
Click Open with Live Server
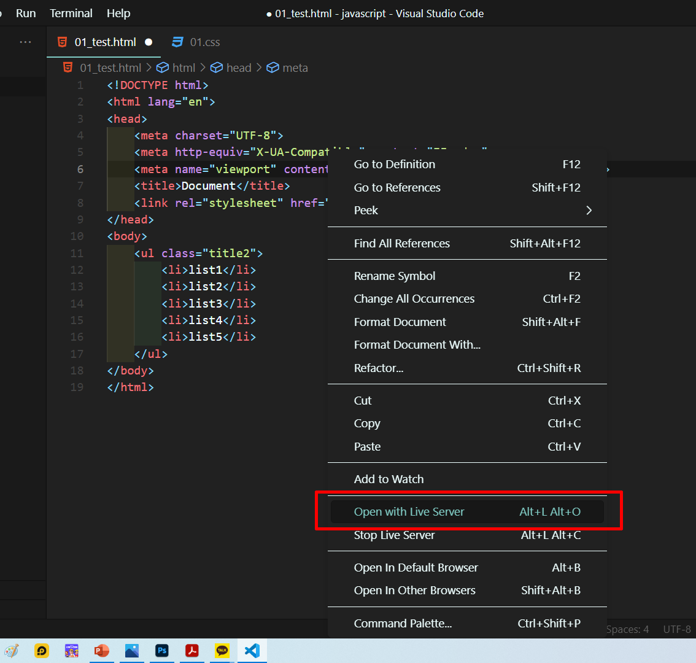pos(467,511)
